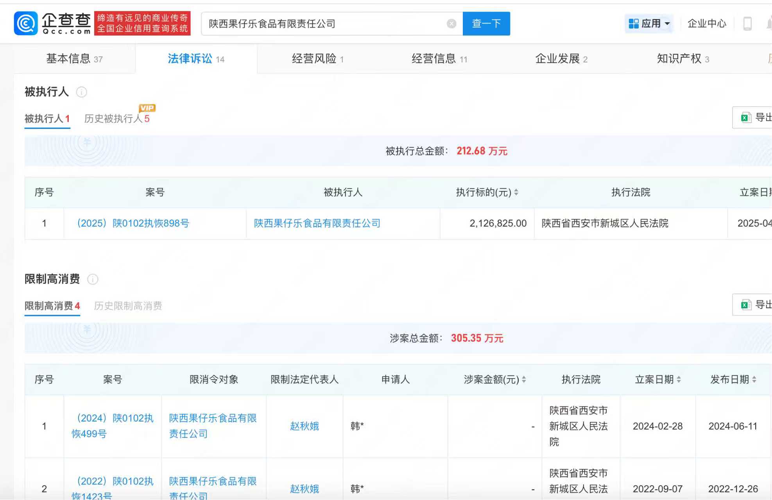Click the Qcc.com logo icon
This screenshot has height=500, width=772.
[x=26, y=23]
